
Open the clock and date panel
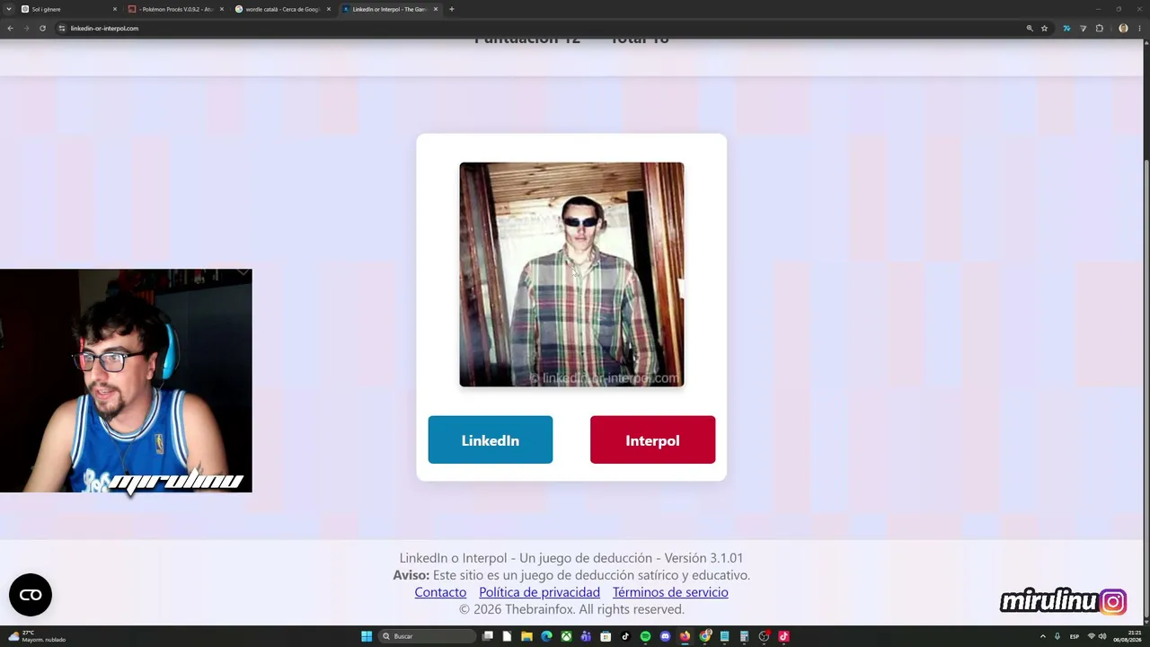[x=1128, y=636]
